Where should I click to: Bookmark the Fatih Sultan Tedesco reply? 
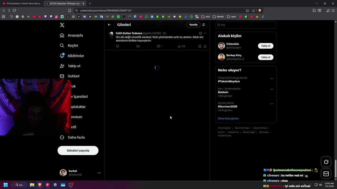tap(200, 46)
